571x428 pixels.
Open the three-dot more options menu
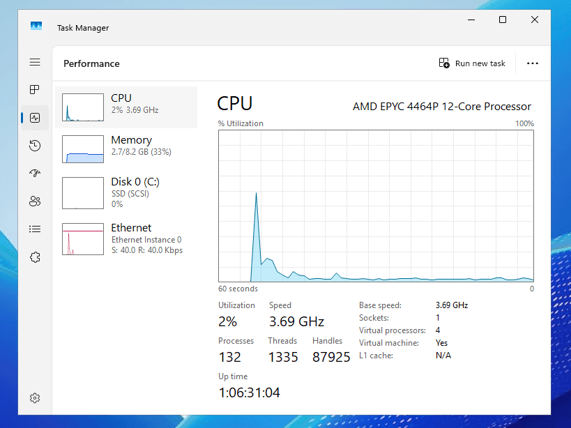tap(533, 63)
